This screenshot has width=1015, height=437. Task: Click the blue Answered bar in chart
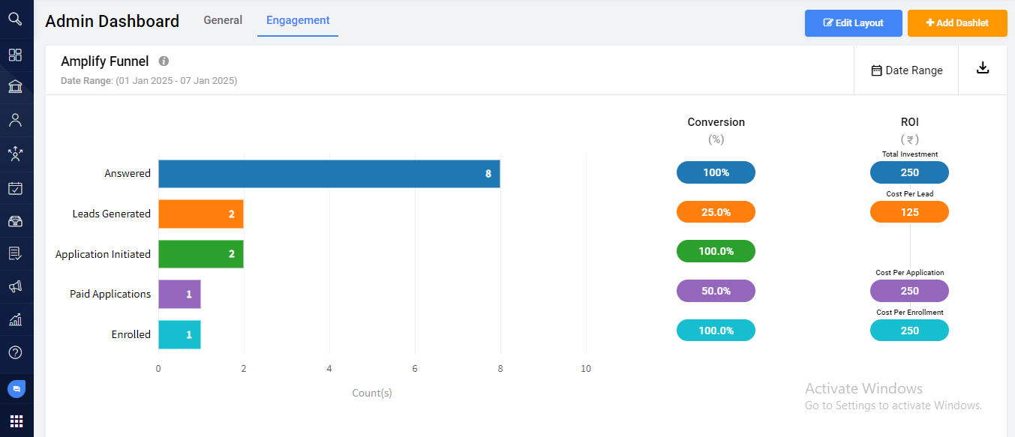coord(329,174)
